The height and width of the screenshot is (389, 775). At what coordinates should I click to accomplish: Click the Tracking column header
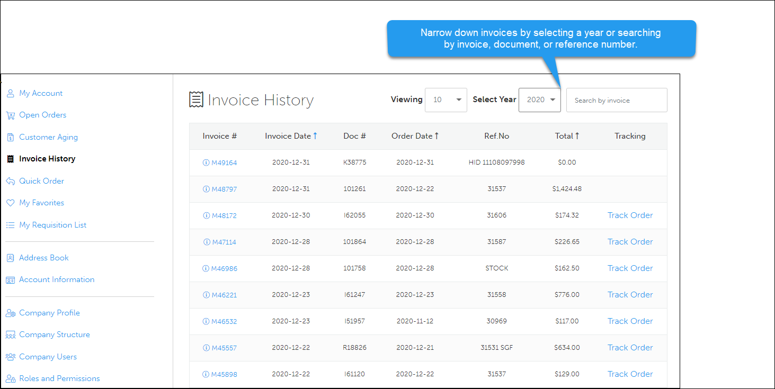[x=630, y=136]
